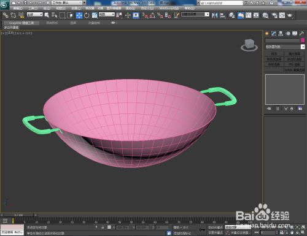This screenshot has width=307, height=236.
Task: Open the Rendered Frame Window icon
Action: coord(282,15)
